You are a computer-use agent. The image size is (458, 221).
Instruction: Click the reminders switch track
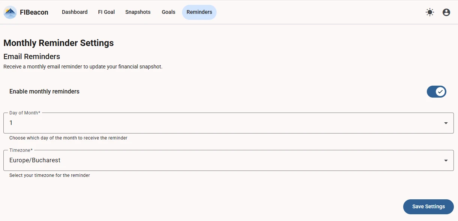437,92
